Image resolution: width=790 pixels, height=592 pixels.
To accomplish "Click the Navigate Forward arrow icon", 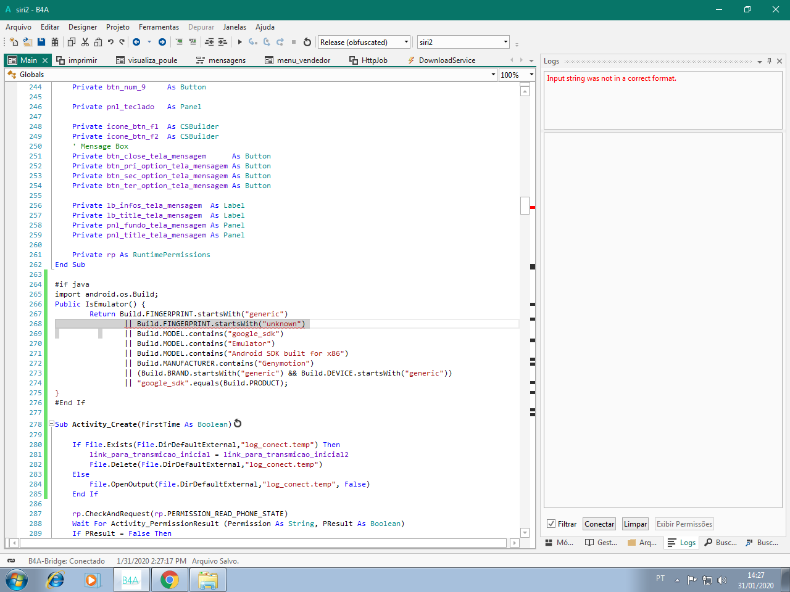I will click(162, 42).
